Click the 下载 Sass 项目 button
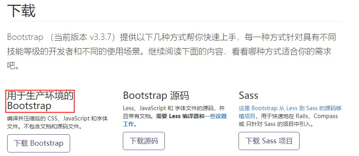Image resolution: width=359 pixels, height=156 pixels. (x=269, y=141)
